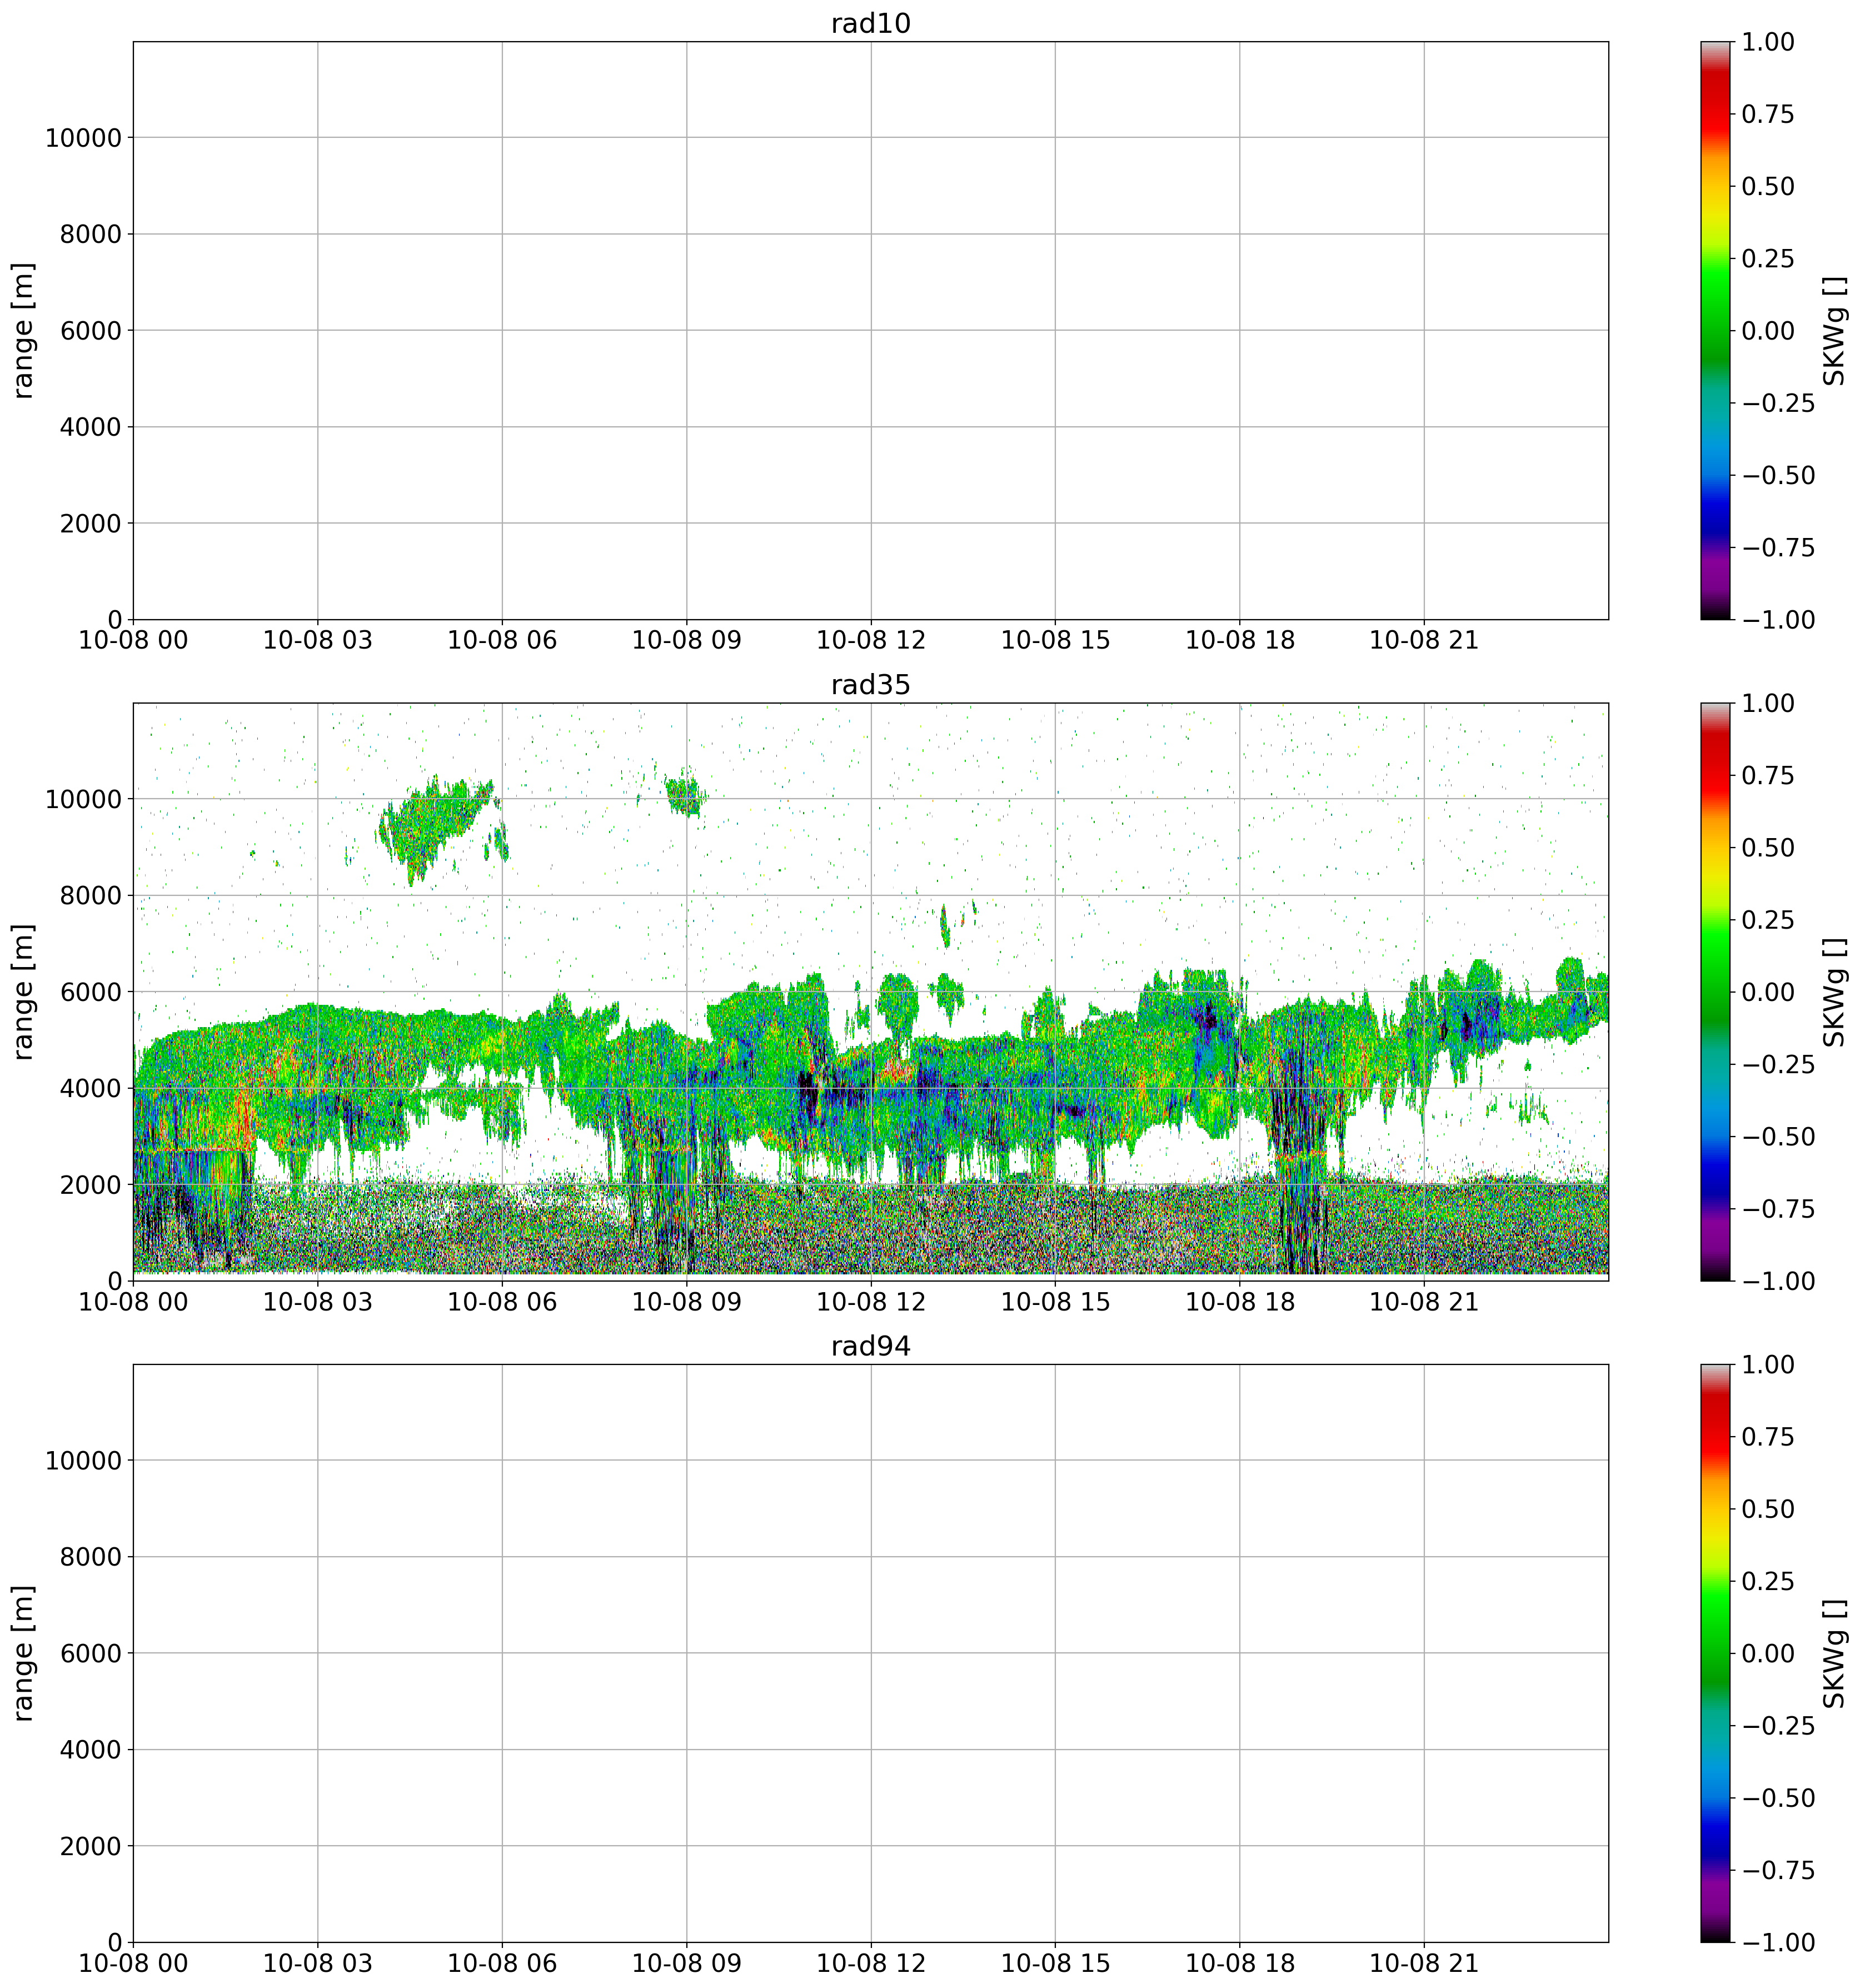Click the rad94 colorbar at 0.00

(x=1716, y=1653)
